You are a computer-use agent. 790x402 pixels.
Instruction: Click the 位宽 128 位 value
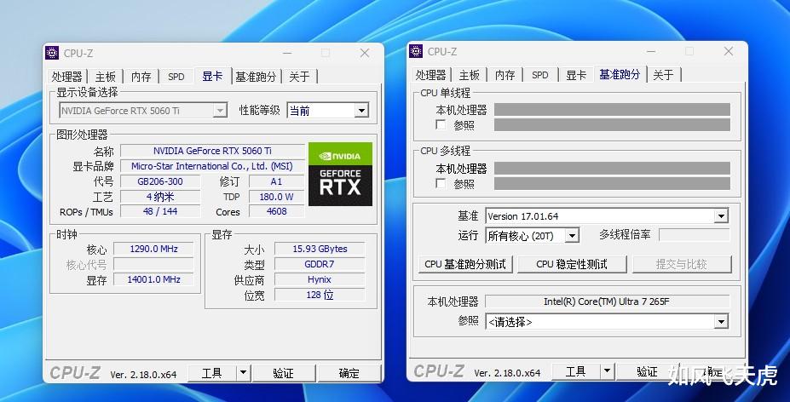pos(320,295)
